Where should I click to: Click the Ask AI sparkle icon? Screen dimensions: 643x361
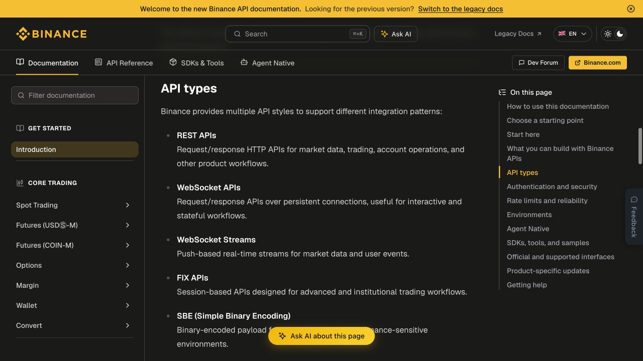[384, 34]
